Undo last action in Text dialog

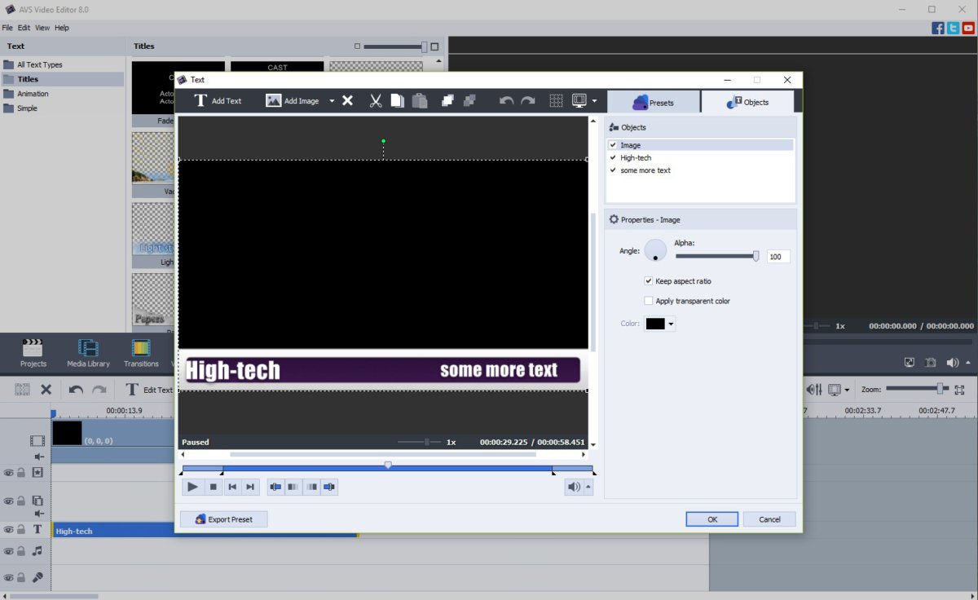[506, 101]
